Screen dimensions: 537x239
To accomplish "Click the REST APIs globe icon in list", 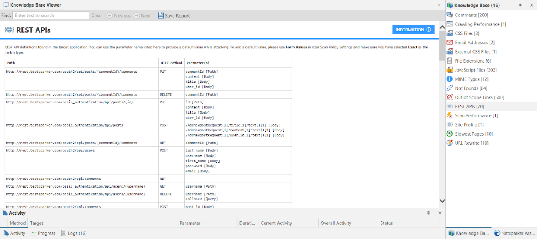I will pyautogui.click(x=449, y=106).
